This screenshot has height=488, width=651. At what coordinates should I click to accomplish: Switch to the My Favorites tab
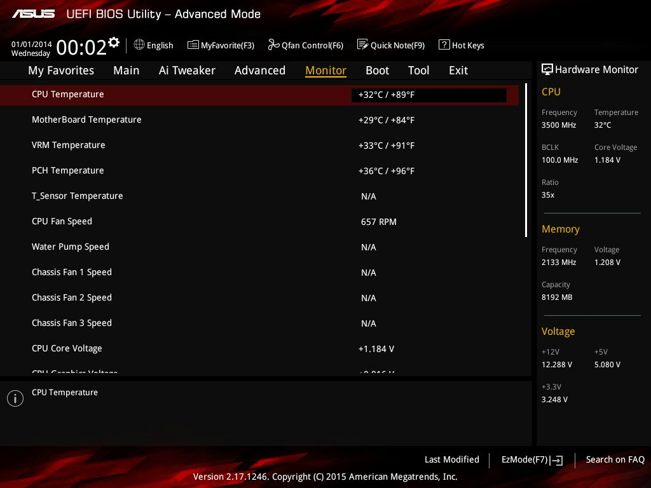click(x=61, y=71)
